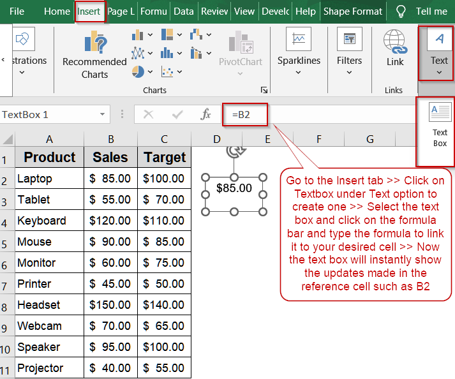Click the Text Box button
This screenshot has width=455, height=379.
click(x=440, y=124)
